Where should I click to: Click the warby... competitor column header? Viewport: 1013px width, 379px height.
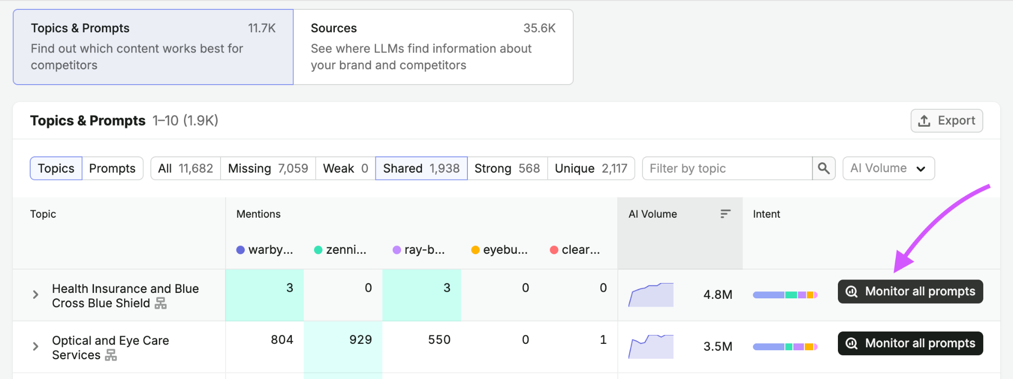coord(265,250)
